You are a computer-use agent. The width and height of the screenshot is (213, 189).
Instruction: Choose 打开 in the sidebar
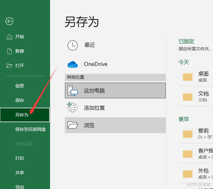pyautogui.click(x=25, y=66)
